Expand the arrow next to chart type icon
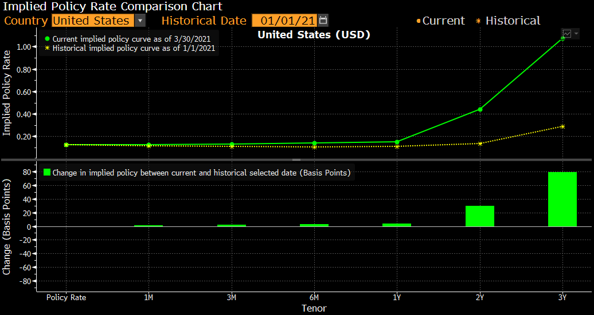 pyautogui.click(x=575, y=34)
